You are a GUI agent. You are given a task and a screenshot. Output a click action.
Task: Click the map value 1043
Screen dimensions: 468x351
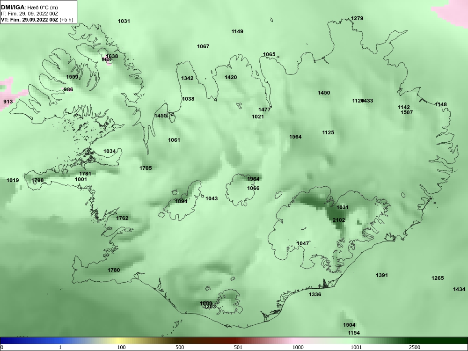212,198
